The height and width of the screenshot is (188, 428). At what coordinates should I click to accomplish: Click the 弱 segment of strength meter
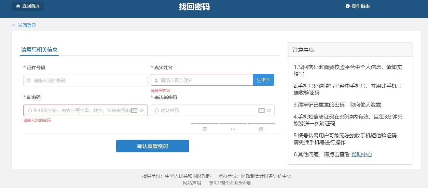205,124
